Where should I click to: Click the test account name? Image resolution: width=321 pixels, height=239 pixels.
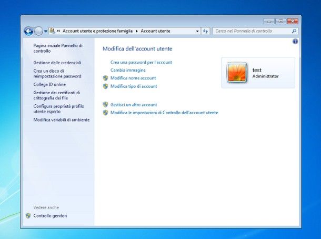click(257, 70)
